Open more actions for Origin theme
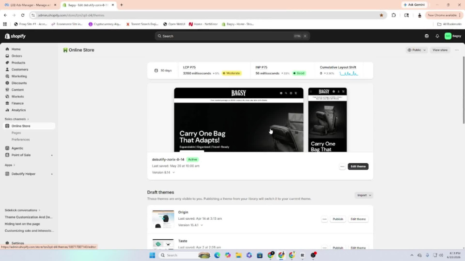The image size is (465, 261). point(325,219)
